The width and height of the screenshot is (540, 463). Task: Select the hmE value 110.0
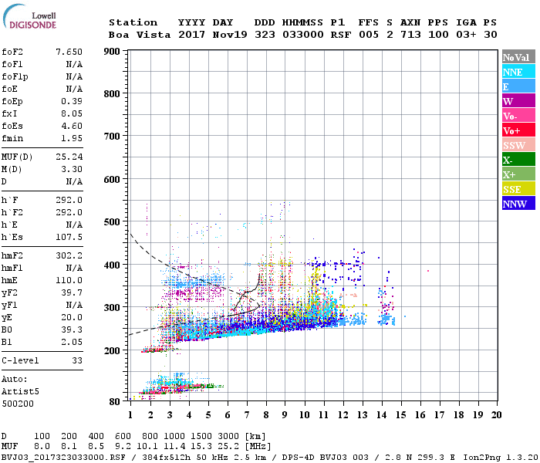coord(69,280)
